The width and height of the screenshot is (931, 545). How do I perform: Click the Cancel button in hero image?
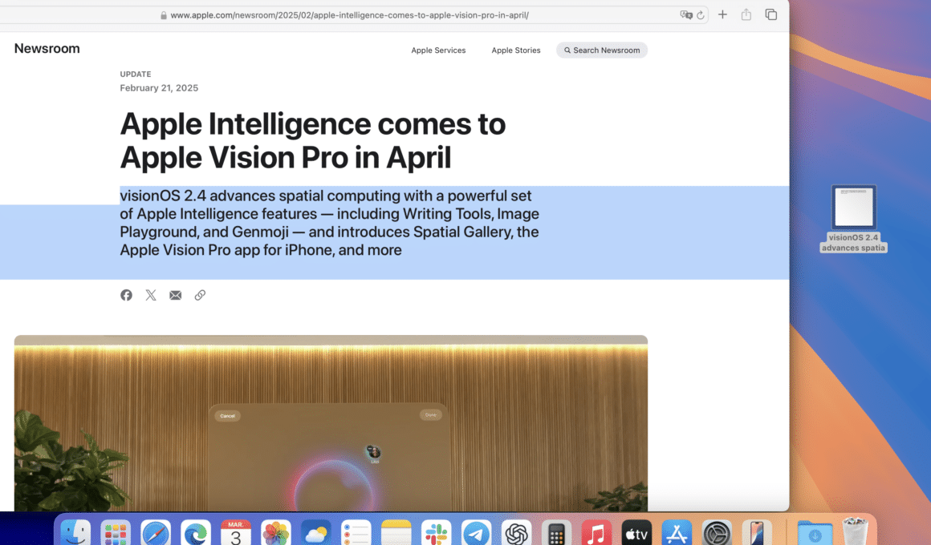[227, 416]
